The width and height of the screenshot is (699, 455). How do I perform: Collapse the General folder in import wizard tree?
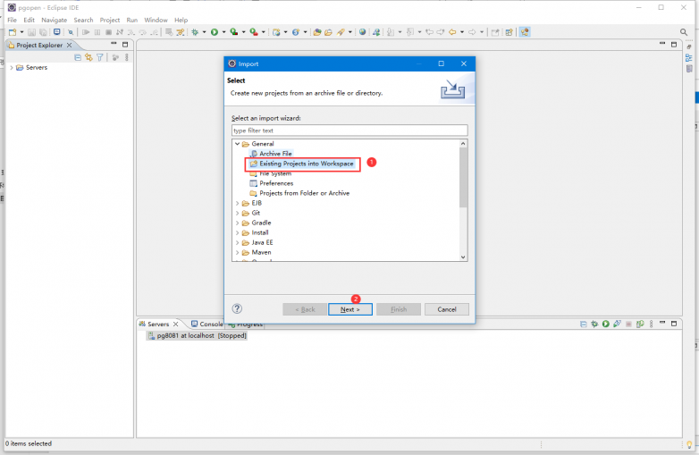[x=237, y=144]
